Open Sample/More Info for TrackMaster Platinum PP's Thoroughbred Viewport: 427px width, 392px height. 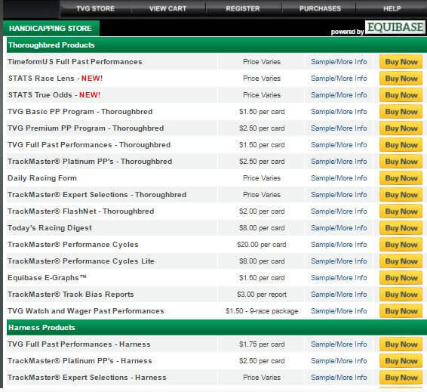click(x=339, y=162)
